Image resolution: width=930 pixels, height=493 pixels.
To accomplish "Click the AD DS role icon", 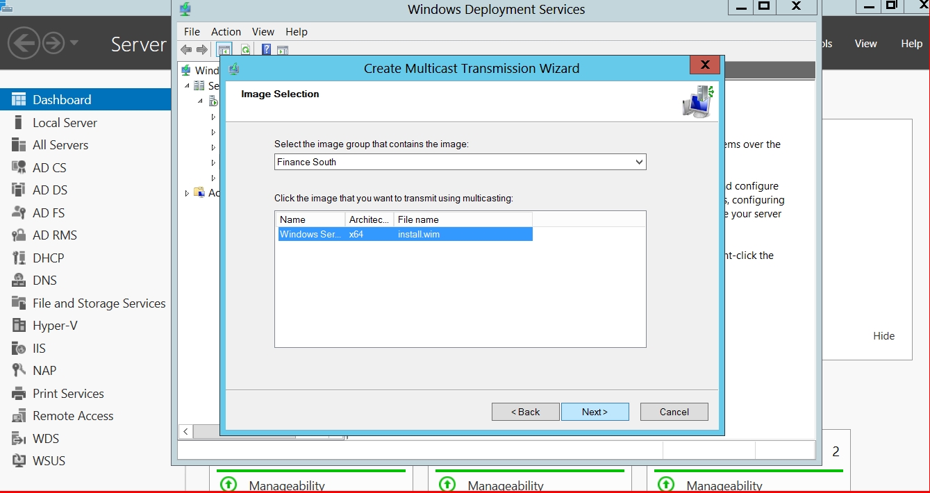I will click(19, 190).
